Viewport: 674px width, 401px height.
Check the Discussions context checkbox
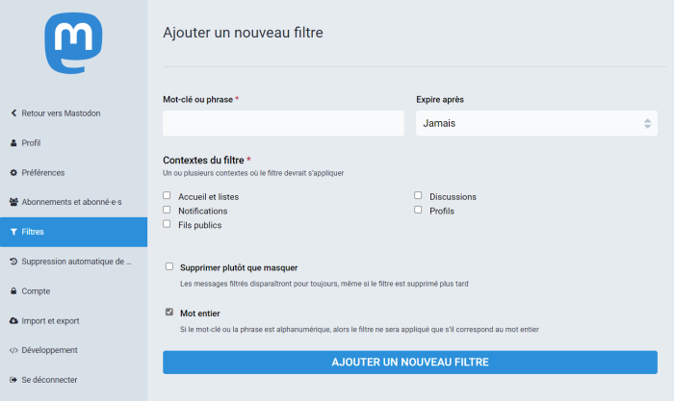418,195
